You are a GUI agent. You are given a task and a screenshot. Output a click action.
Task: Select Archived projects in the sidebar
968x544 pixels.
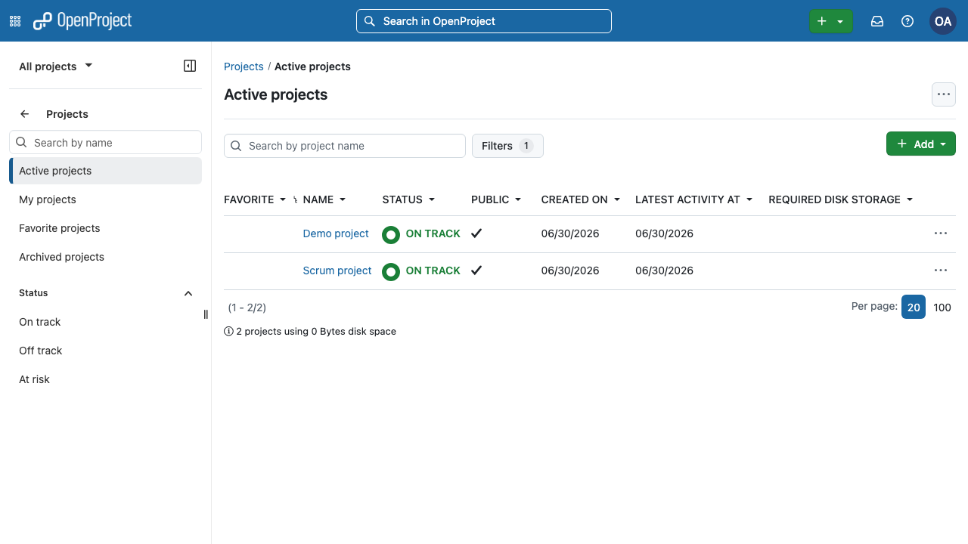click(105, 257)
